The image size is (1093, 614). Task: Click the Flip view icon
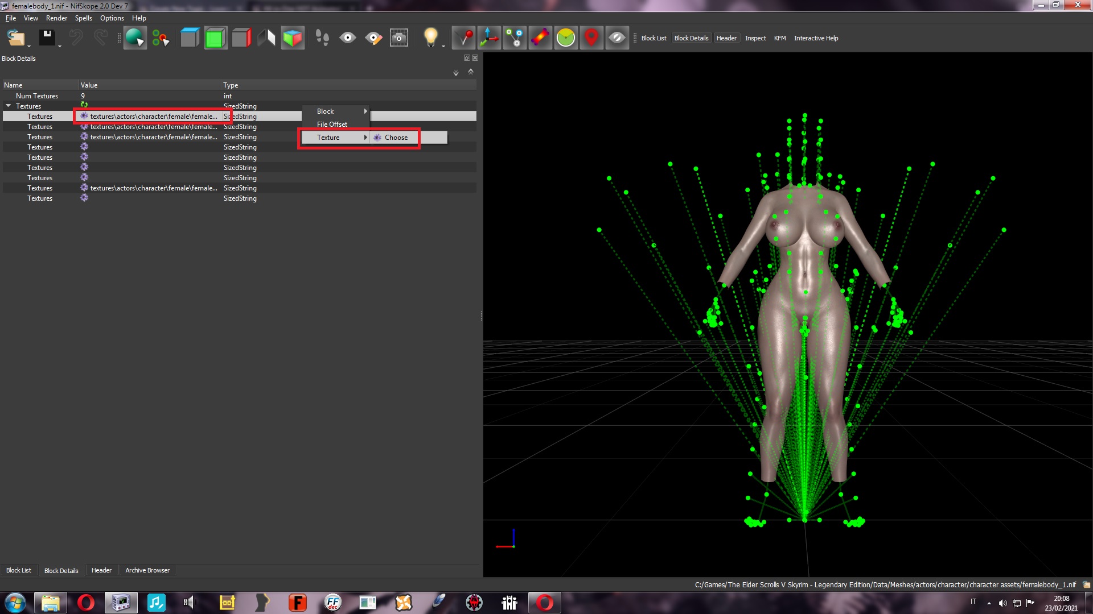coord(267,38)
